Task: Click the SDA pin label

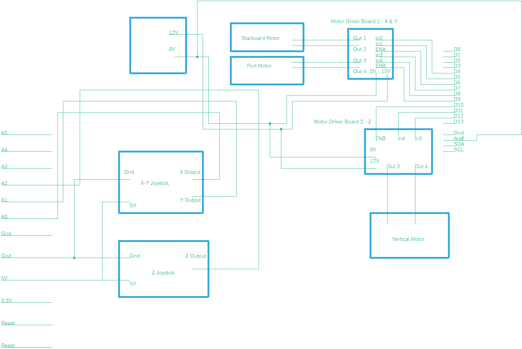Action: [x=458, y=144]
